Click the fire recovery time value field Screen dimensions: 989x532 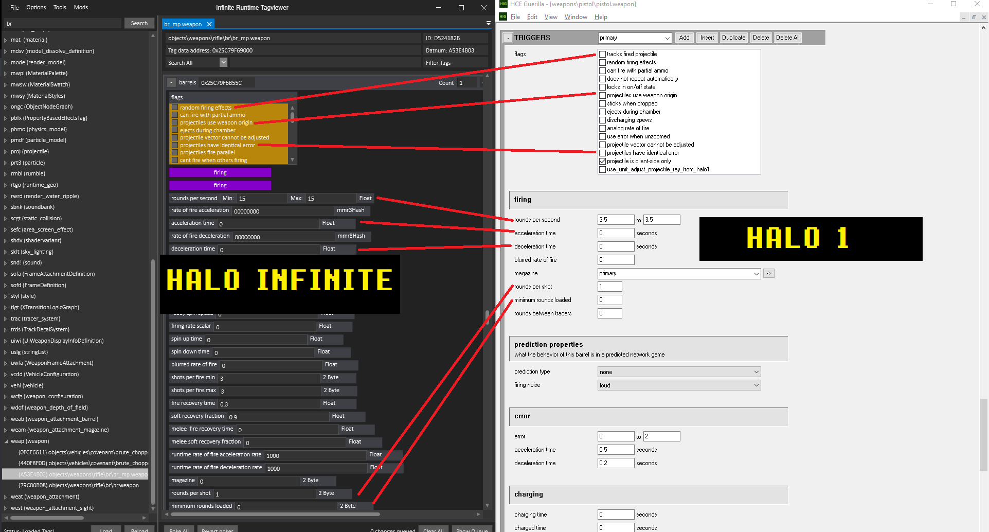[268, 404]
